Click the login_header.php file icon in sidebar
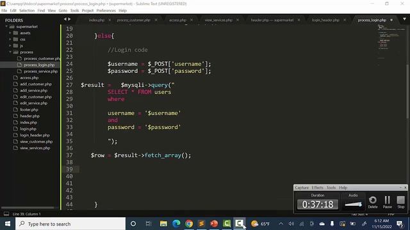This screenshot has height=230, width=410. pos(15,135)
